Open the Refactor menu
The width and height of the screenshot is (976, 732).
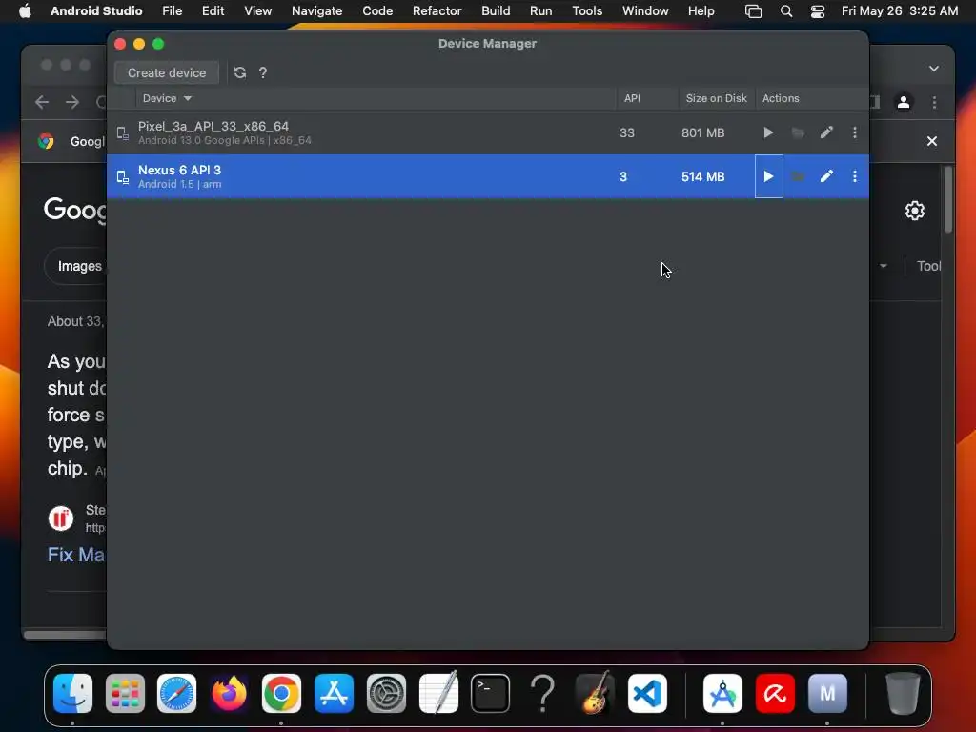point(437,10)
